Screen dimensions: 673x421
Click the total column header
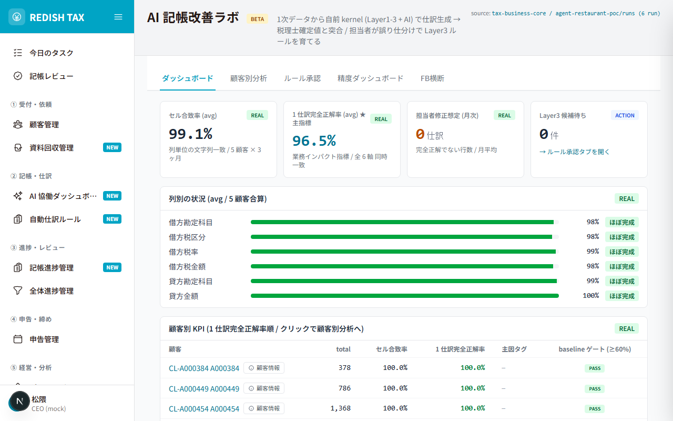(343, 349)
